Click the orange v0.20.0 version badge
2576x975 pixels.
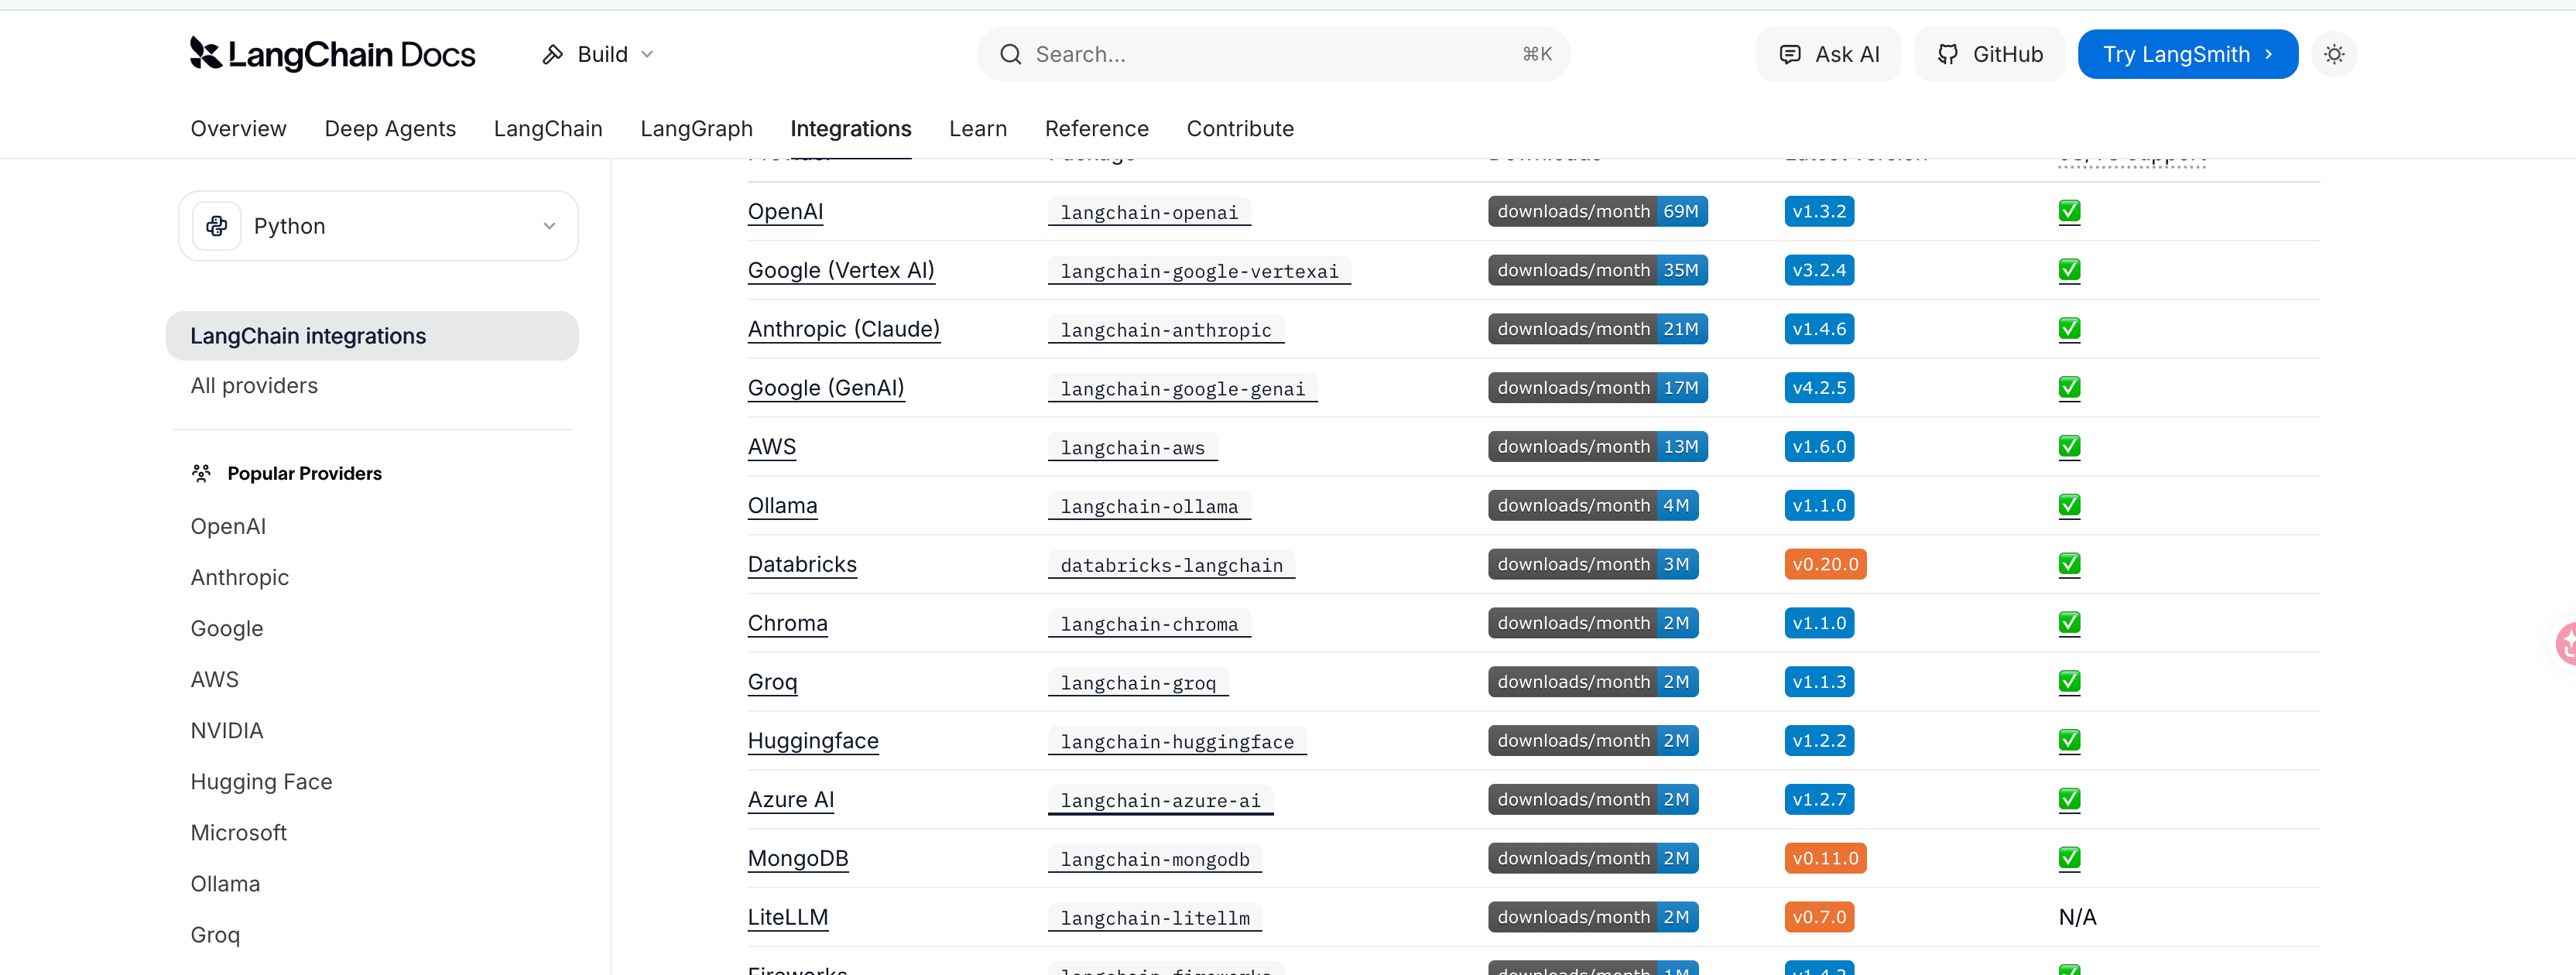point(1825,564)
